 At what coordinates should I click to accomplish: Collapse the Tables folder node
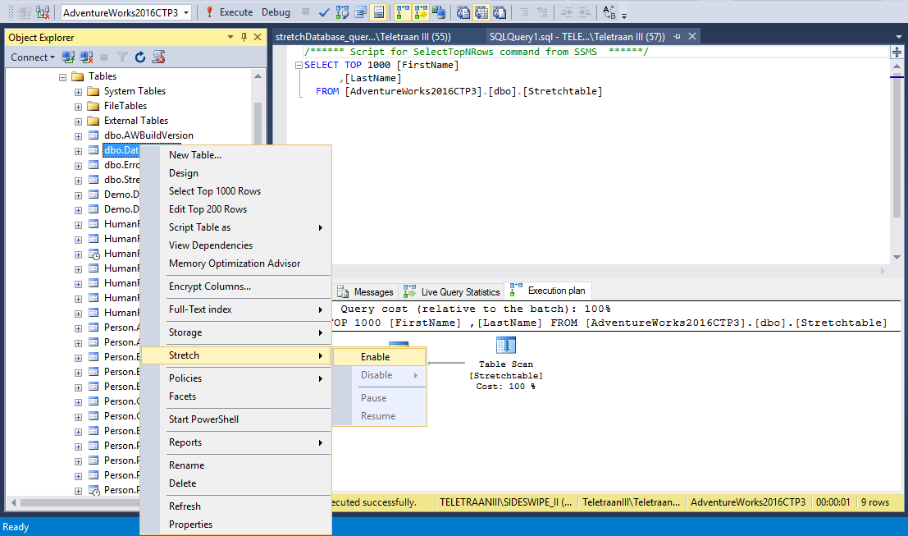(x=62, y=77)
